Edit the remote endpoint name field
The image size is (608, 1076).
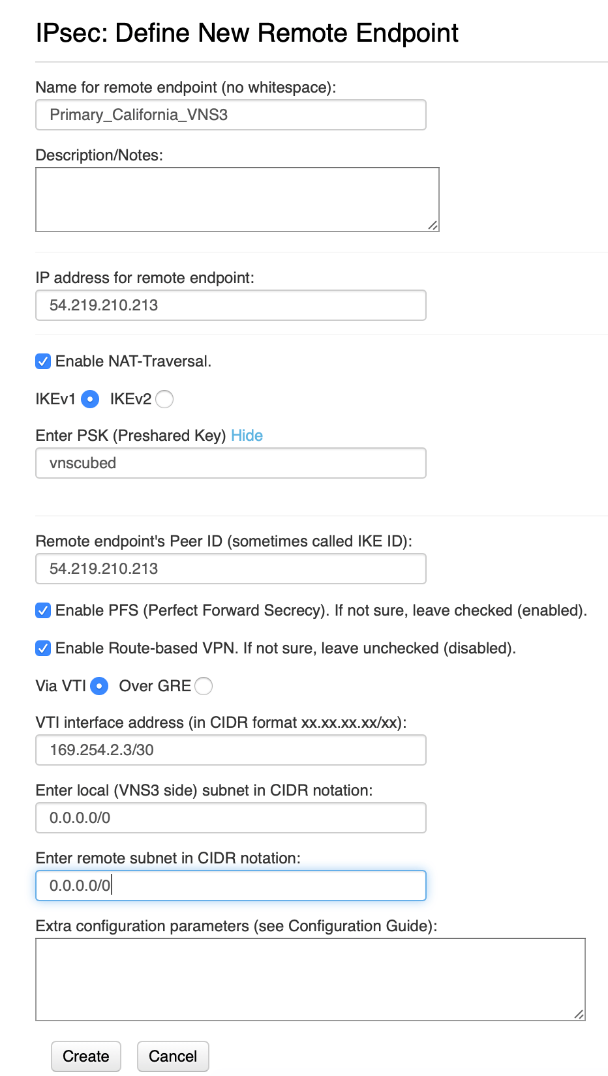[x=230, y=114]
